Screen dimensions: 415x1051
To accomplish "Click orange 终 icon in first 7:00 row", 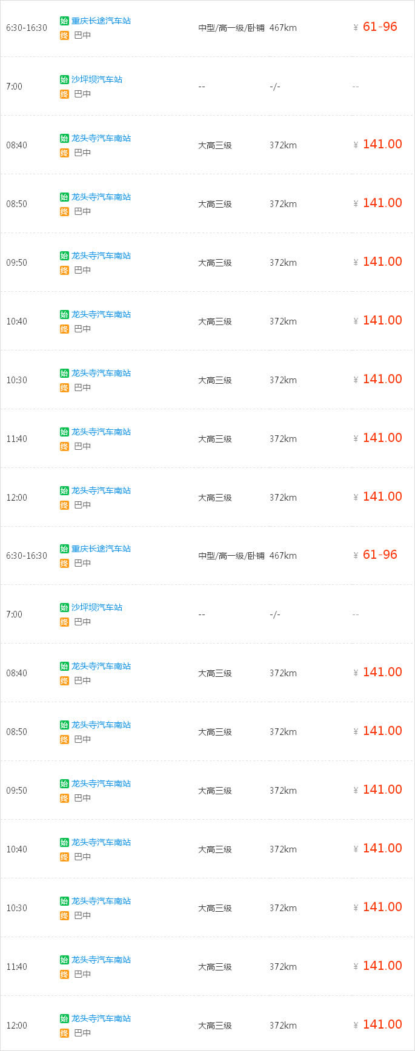I will pos(64,94).
